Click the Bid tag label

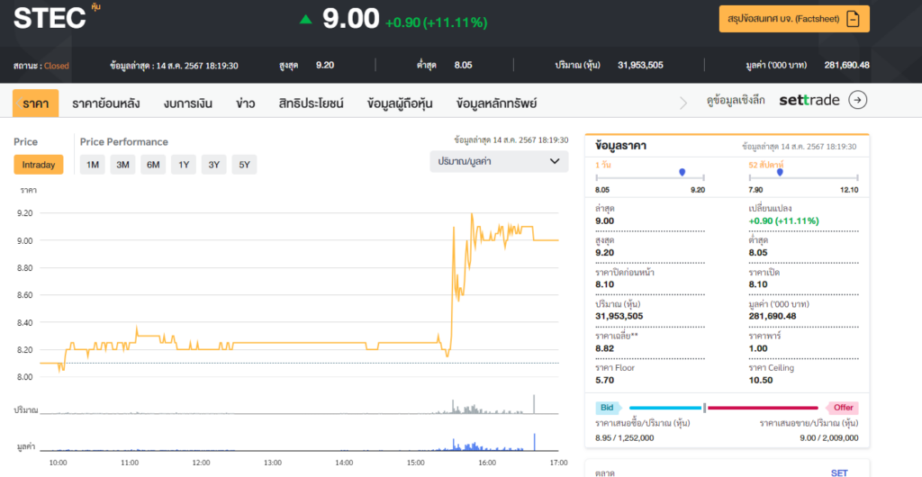click(x=609, y=408)
